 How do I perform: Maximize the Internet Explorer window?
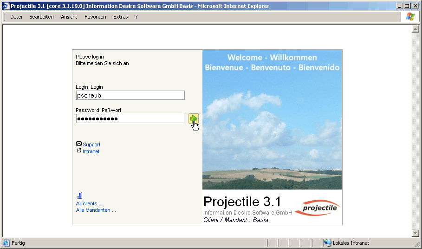point(407,6)
